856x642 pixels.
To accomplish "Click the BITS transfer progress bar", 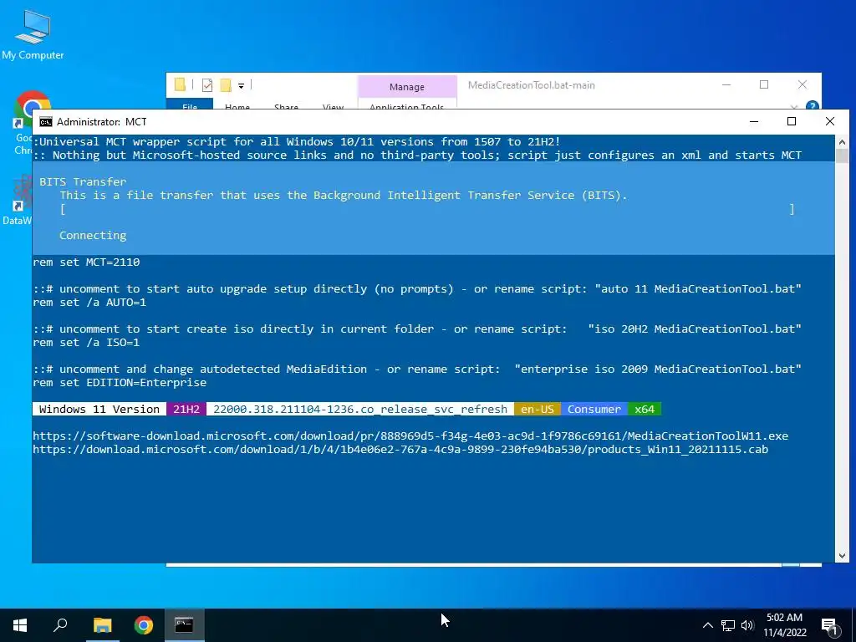I will [x=427, y=209].
